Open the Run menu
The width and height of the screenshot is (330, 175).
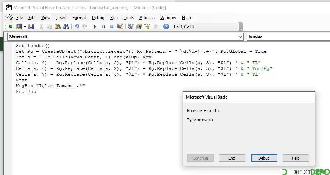coord(114,18)
